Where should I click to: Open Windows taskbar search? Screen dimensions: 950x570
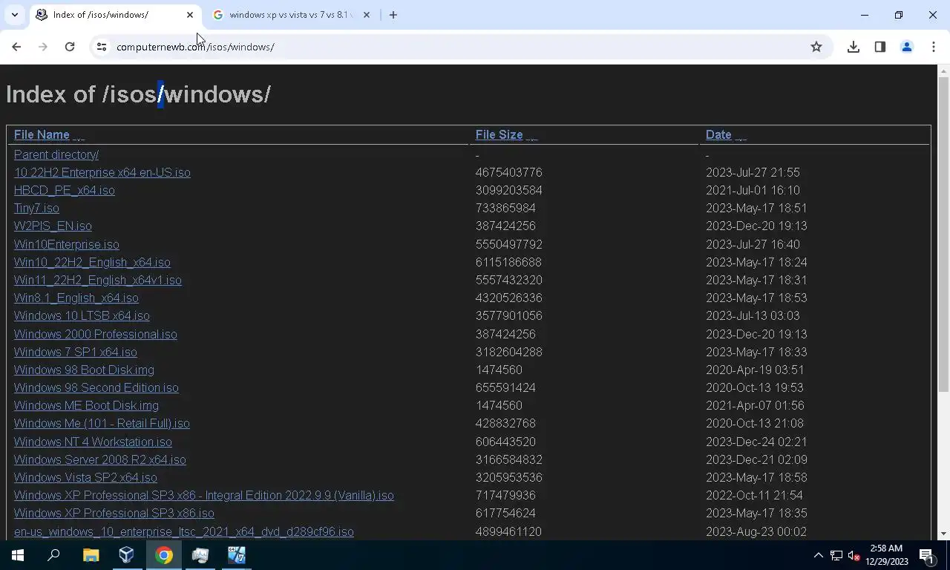click(53, 555)
